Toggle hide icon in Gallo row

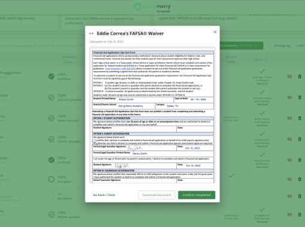[289, 160]
